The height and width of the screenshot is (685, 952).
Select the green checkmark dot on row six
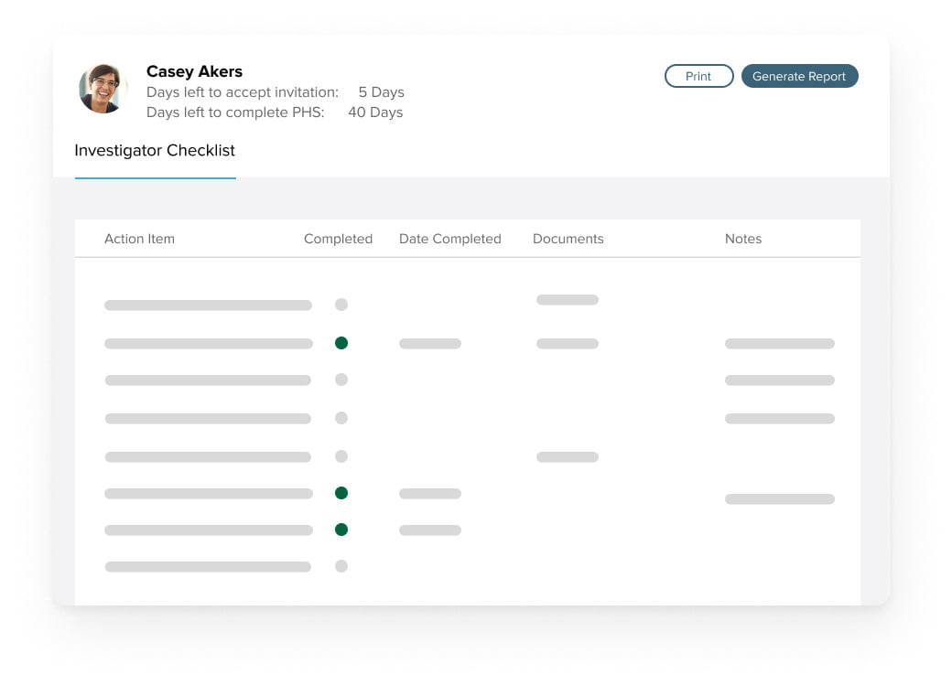[x=341, y=492]
